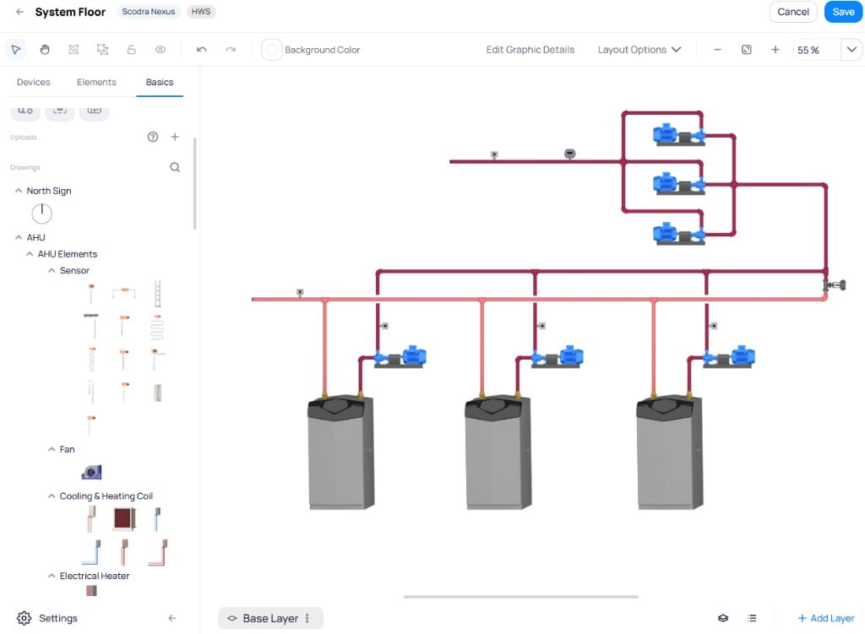Screen dimensions: 865x634
Task: Click the ungroup objects tool icon
Action: click(x=102, y=50)
